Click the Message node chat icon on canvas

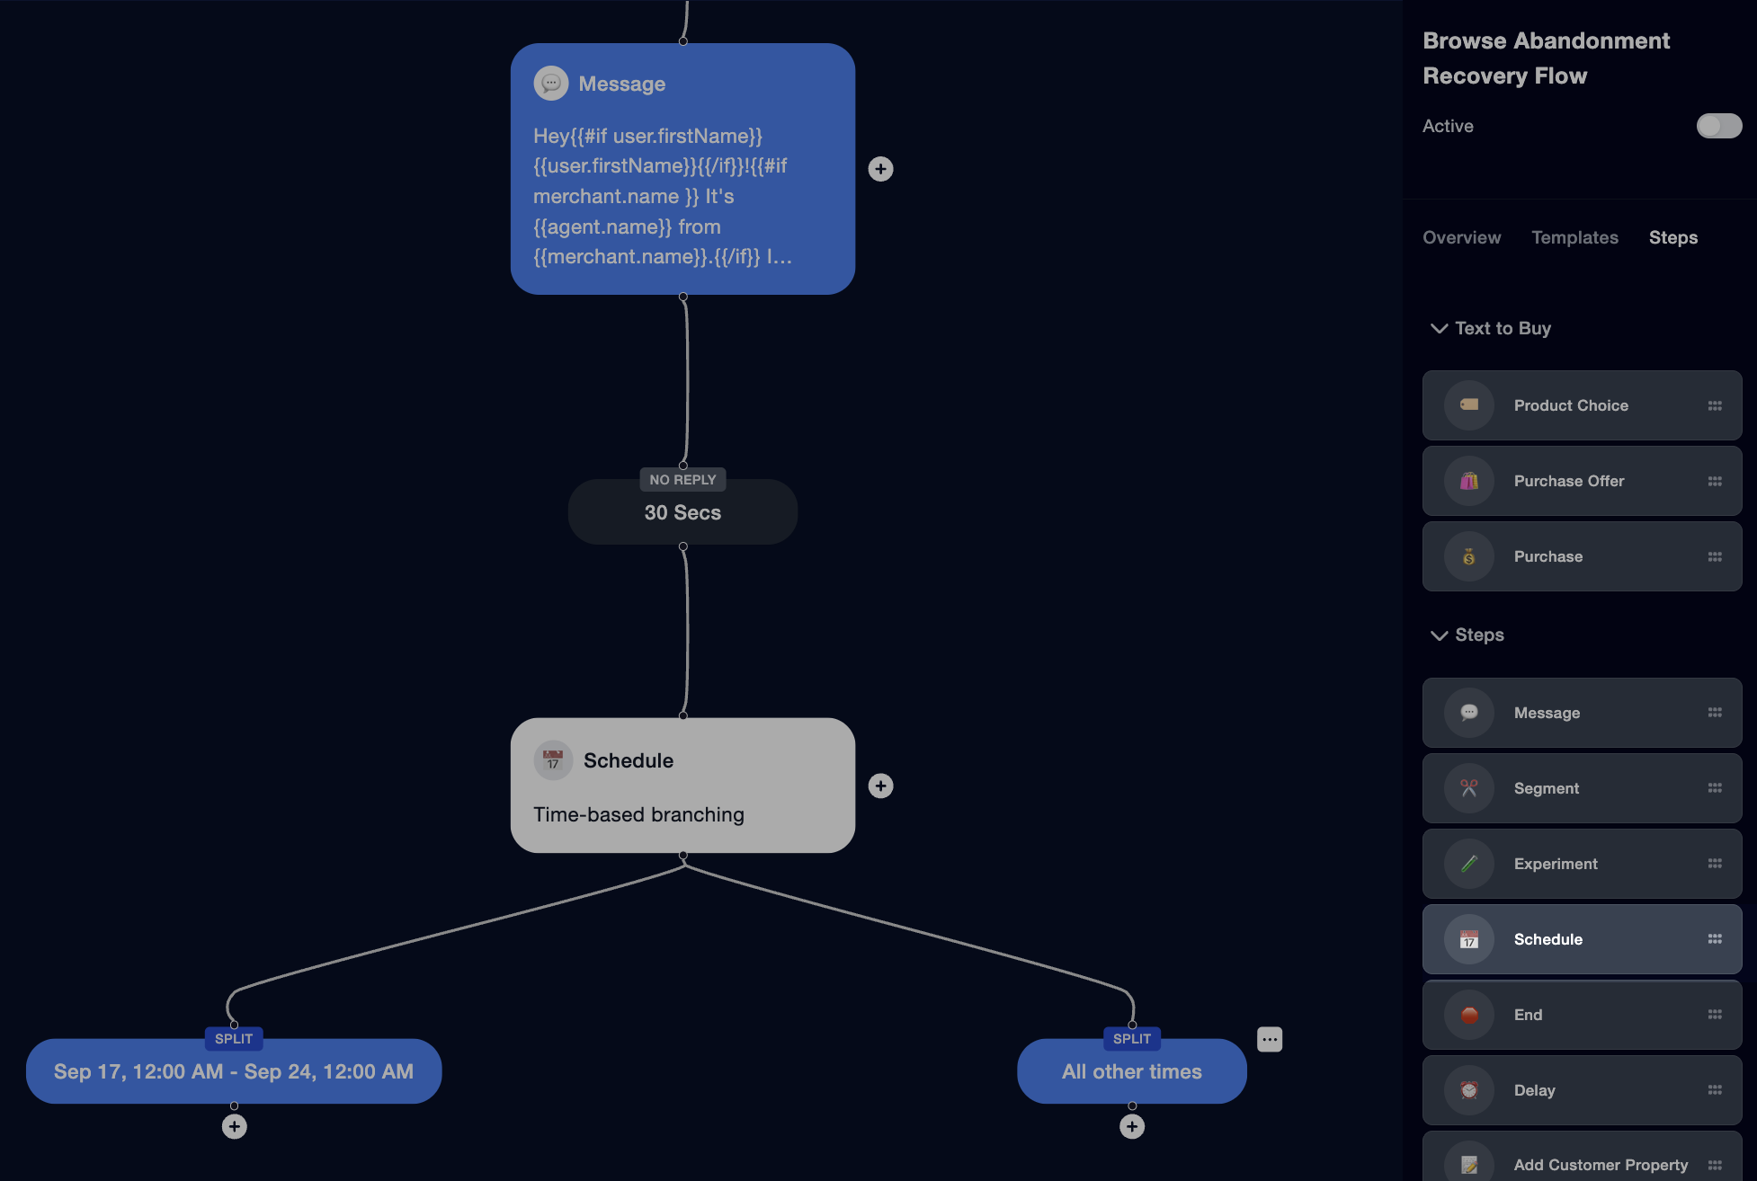click(x=550, y=83)
